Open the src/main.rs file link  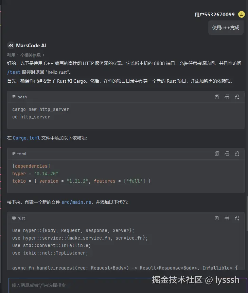click(x=76, y=202)
